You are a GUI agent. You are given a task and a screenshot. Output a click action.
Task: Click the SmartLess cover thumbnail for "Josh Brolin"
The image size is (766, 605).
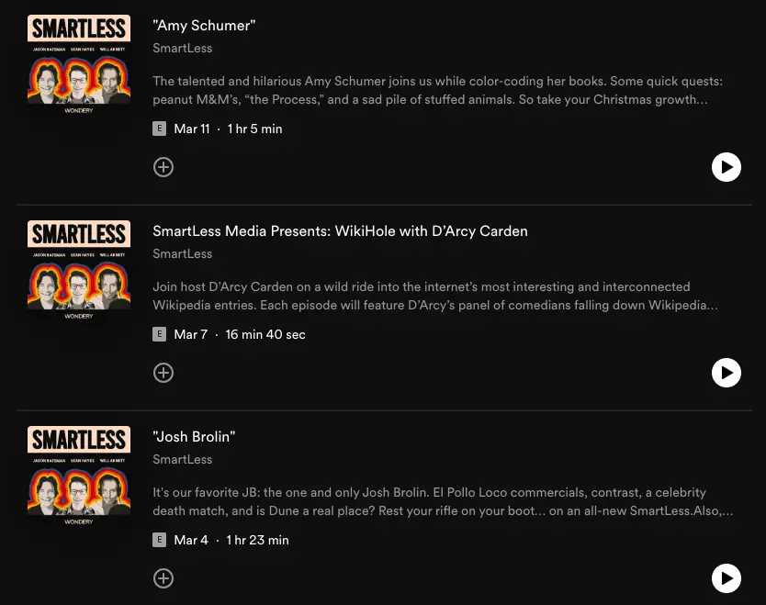pos(79,476)
